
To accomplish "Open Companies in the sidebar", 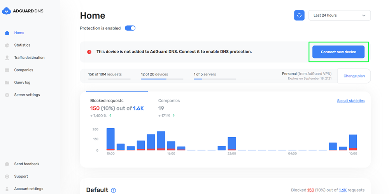I will (24, 70).
